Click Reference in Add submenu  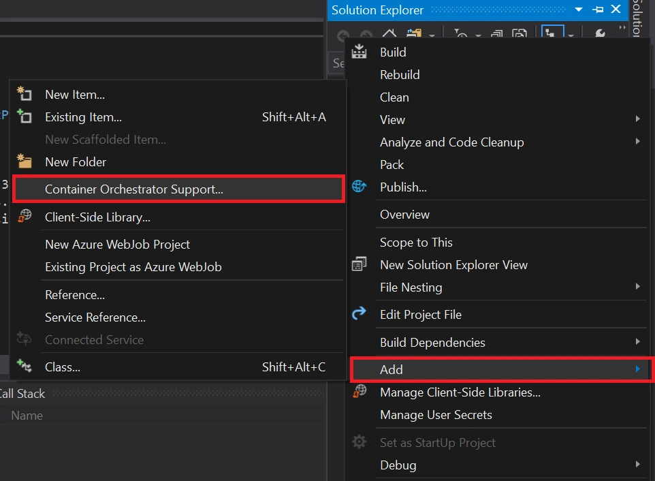pos(178,294)
